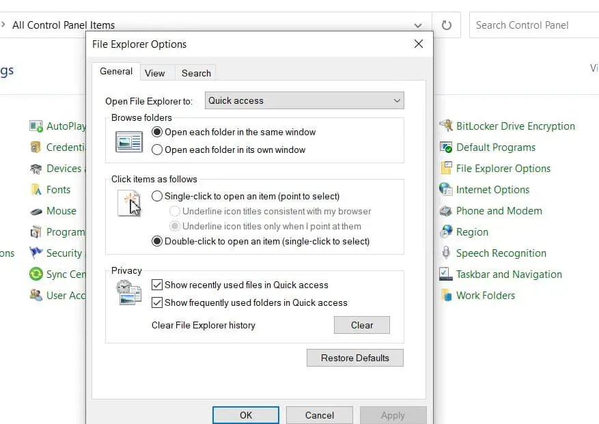Open the Work Folders icon
Screen dimensions: 599x424
(446, 295)
